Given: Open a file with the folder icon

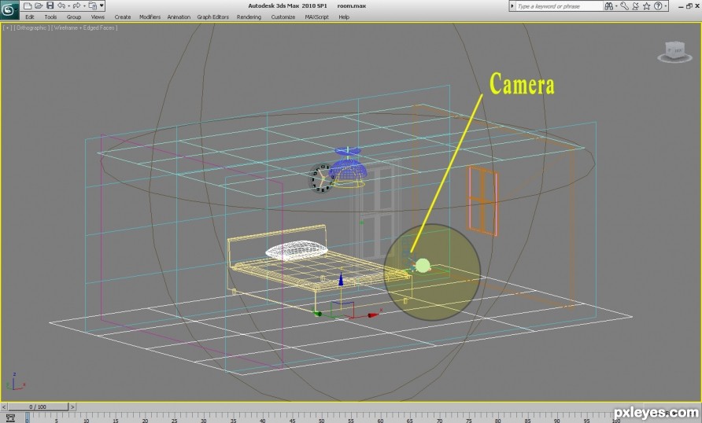Looking at the screenshot, I should [39, 6].
